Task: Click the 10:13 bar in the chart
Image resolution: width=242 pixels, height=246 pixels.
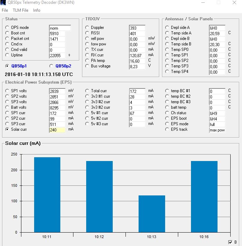Action: click(x=152, y=214)
